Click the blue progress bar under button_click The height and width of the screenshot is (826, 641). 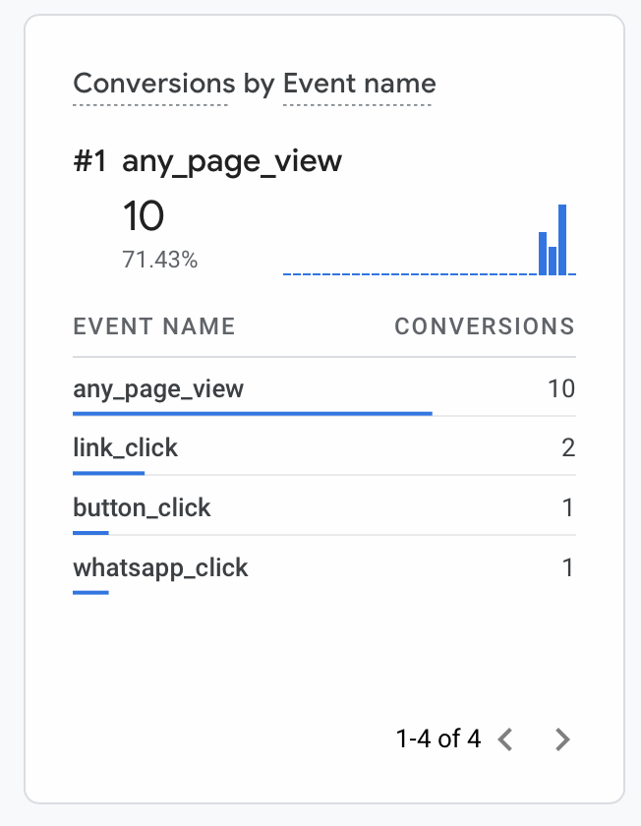pyautogui.click(x=90, y=533)
